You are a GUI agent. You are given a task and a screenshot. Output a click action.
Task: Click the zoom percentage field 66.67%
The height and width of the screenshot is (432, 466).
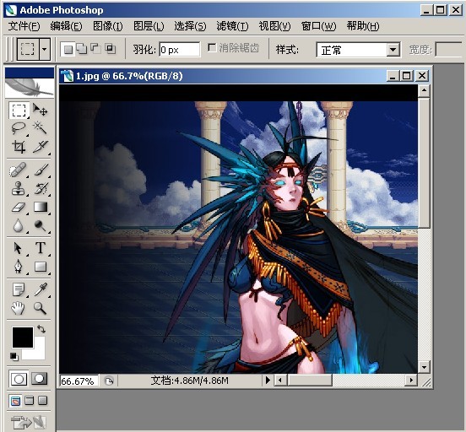(x=79, y=381)
